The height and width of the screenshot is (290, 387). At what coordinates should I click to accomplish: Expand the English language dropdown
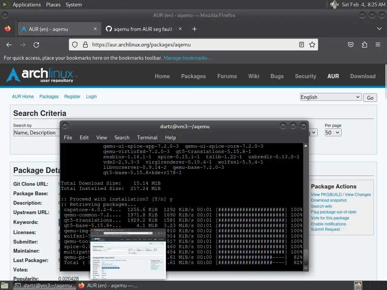pos(331,97)
